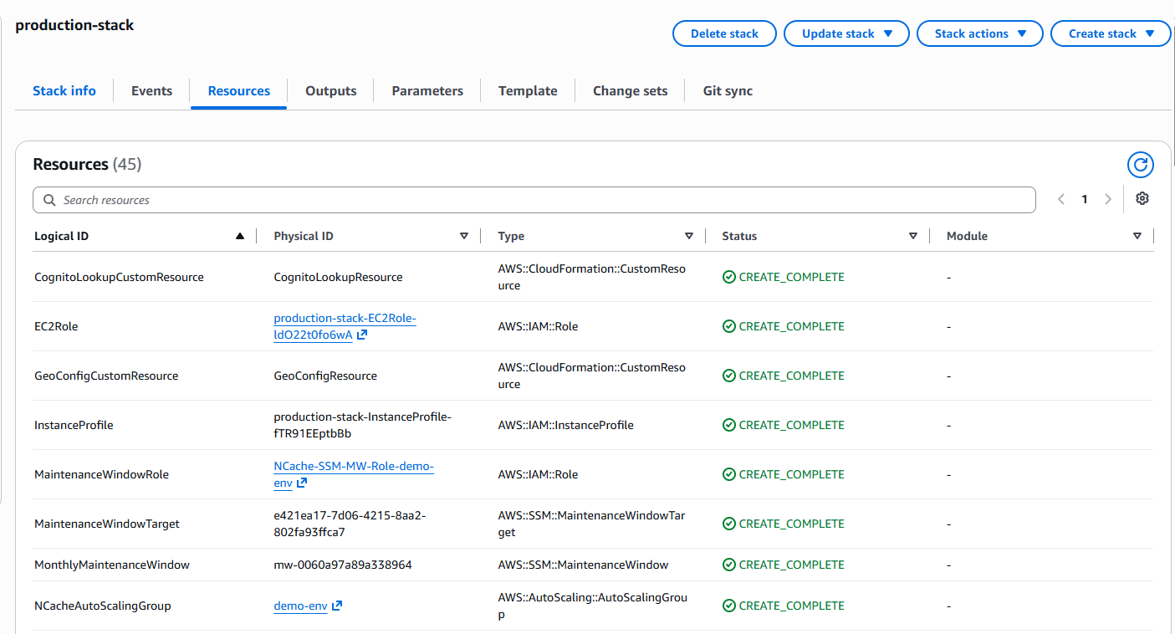Click external link icon for NCache-SSM-MW-Role

point(302,483)
